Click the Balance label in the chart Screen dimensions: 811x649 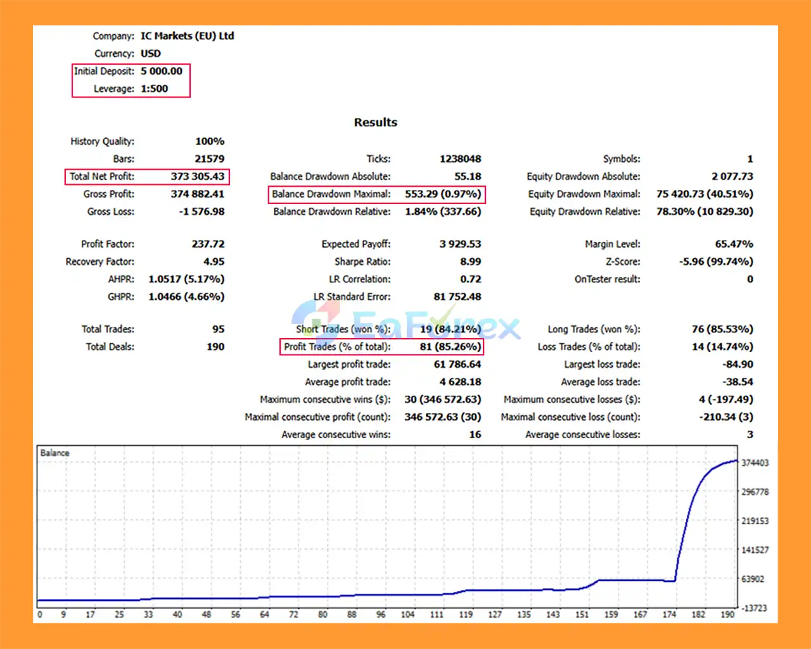[x=54, y=453]
